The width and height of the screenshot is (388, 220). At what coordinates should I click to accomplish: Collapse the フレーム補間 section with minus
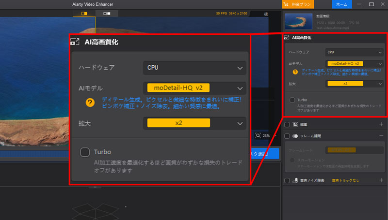[381, 136]
